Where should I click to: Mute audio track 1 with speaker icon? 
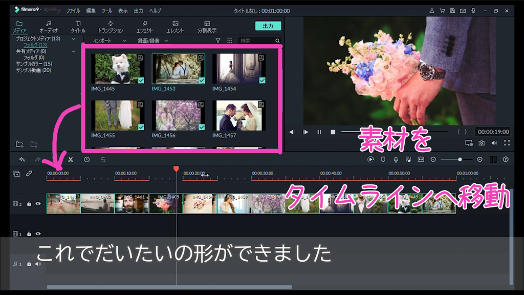tap(38, 264)
